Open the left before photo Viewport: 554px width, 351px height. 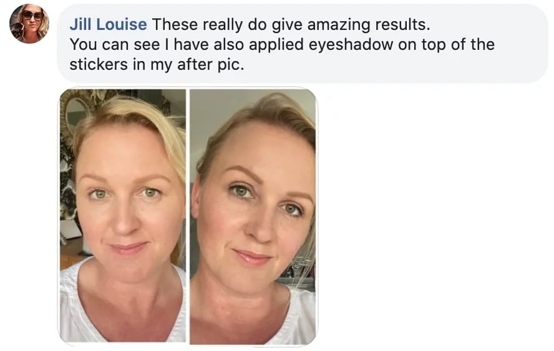pos(123,216)
